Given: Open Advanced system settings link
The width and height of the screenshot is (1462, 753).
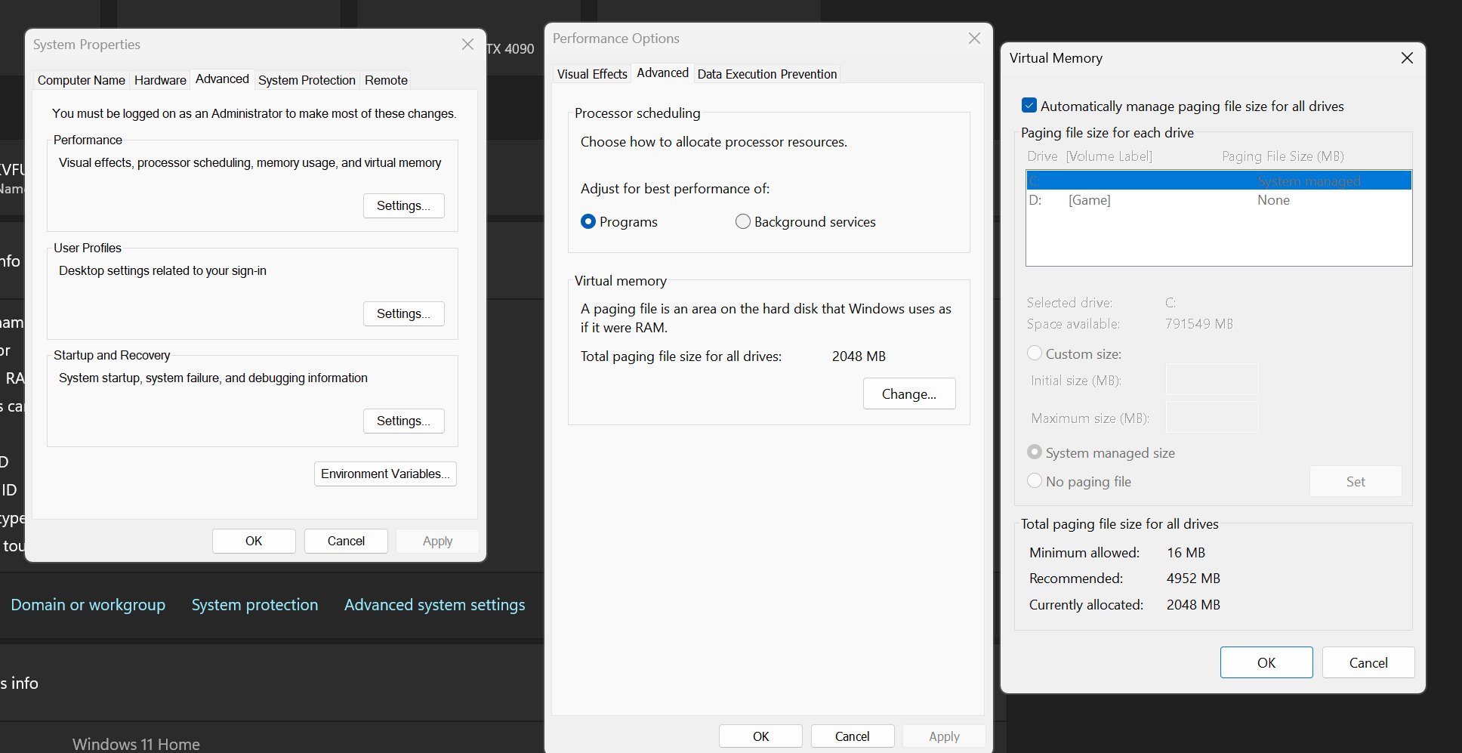Looking at the screenshot, I should coord(435,605).
